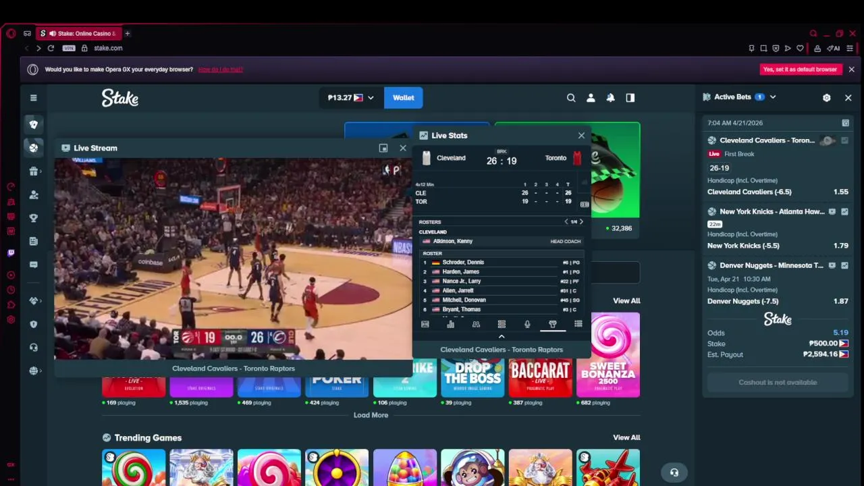The image size is (864, 486).
Task: Select the rosters jersey tab in Live Stats
Action: pyautogui.click(x=553, y=325)
